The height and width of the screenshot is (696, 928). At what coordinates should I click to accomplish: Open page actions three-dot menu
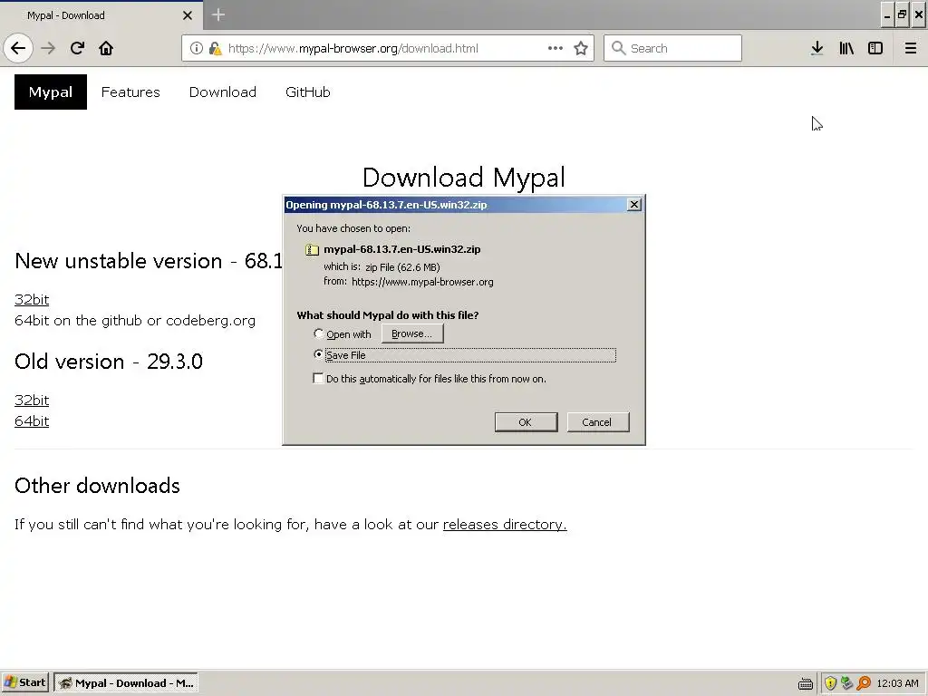[x=556, y=48]
